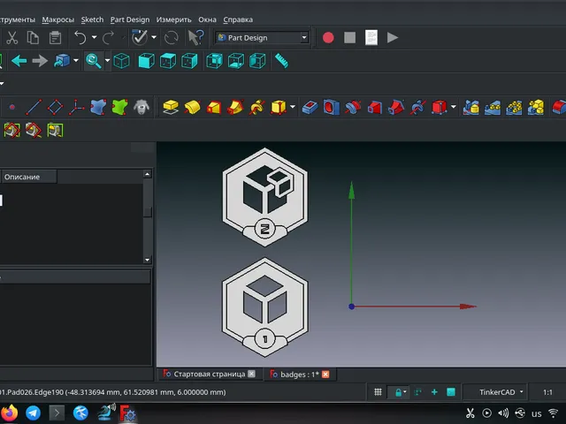The image size is (566, 424).
Task: Select the Additive Loft tool
Action: click(x=214, y=107)
